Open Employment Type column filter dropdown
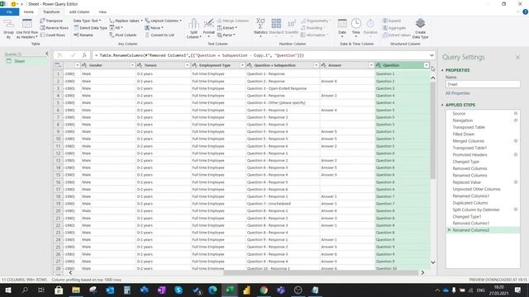This screenshot has width=529, height=297. pyautogui.click(x=242, y=65)
